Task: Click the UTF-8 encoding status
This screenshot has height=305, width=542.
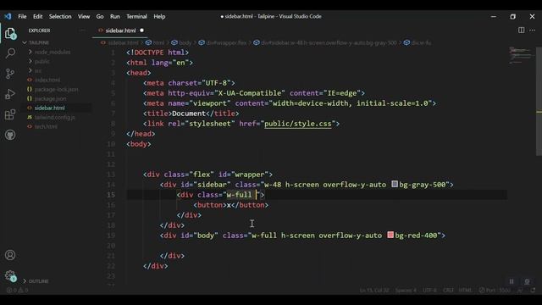Action: pos(429,290)
